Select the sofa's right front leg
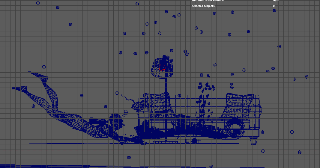This screenshot has height=168, width=320. coord(253,141)
